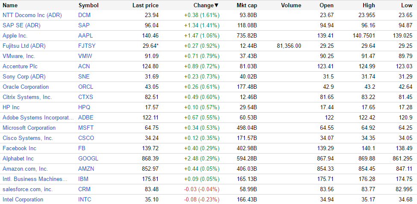Sort the table by Symbol column
This screenshot has width=417, height=204.
point(88,6)
